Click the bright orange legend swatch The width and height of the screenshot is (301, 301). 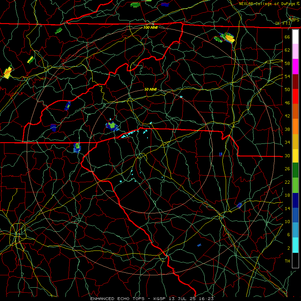[x=295, y=126]
